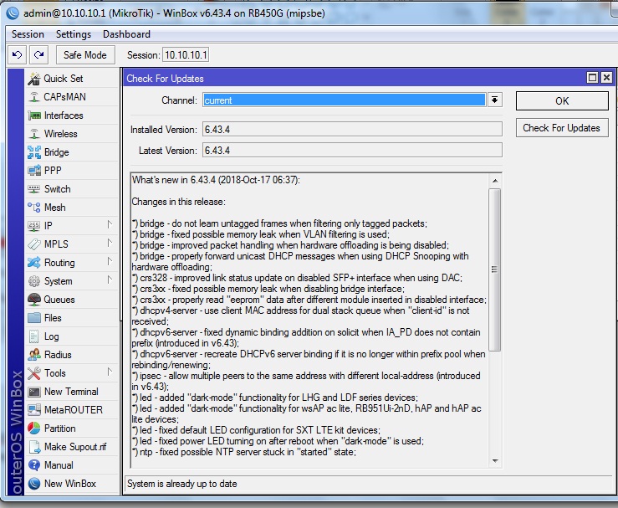Click the Routing arrows icon

click(x=34, y=263)
